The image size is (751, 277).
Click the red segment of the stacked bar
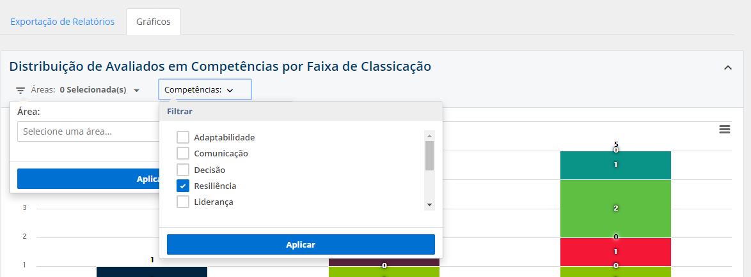615,251
